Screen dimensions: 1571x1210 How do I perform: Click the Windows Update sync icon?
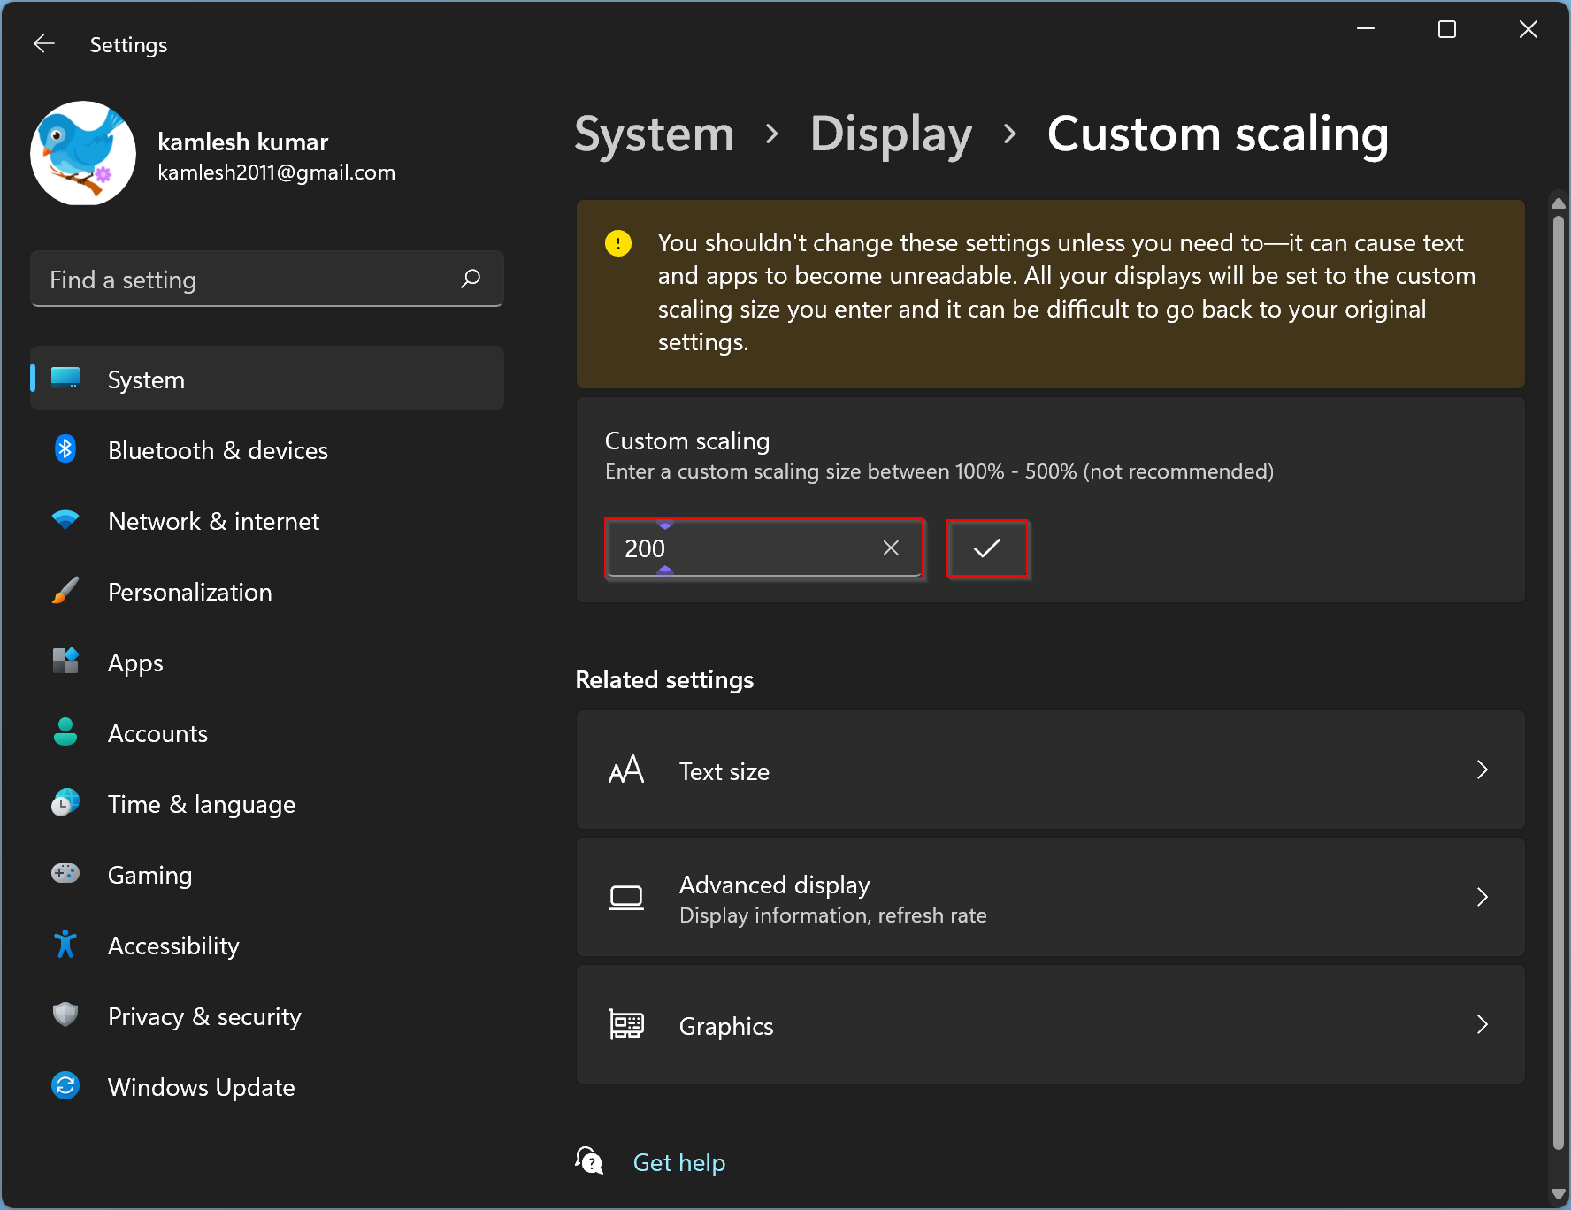(65, 1085)
